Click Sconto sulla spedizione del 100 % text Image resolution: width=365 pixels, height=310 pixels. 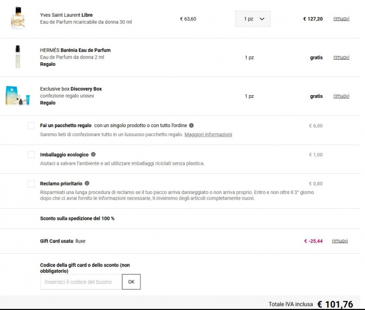[x=77, y=218]
